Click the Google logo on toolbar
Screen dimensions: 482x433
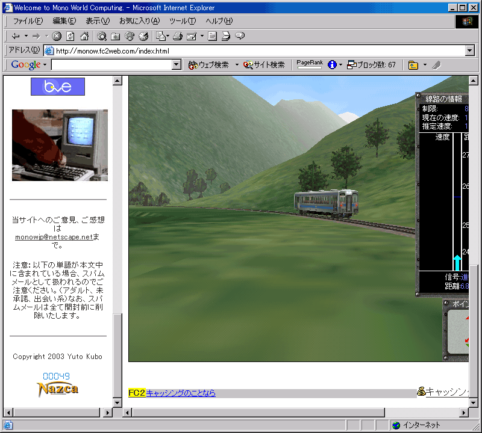[x=26, y=64]
